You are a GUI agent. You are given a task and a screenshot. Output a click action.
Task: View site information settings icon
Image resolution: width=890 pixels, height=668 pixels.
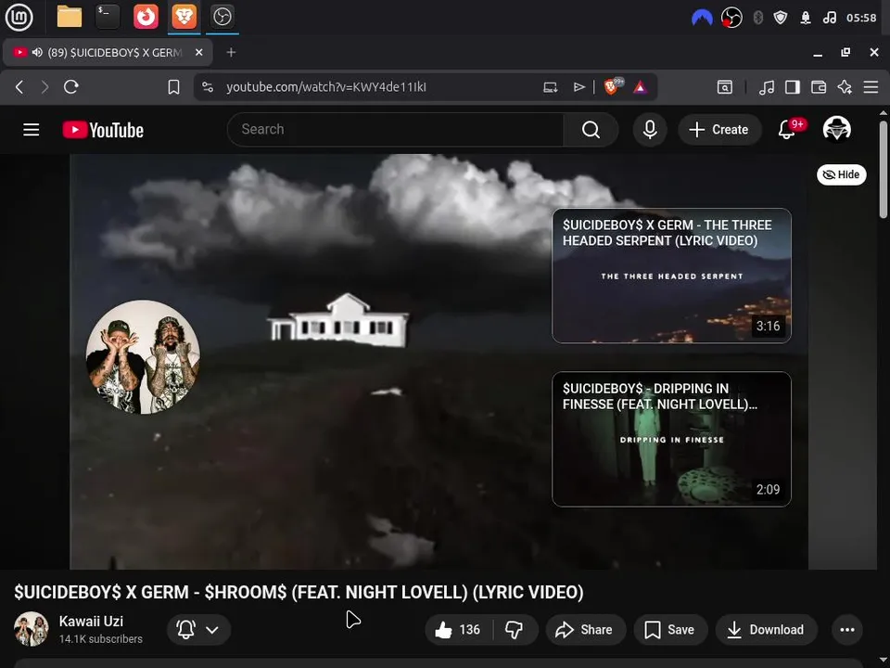208,87
